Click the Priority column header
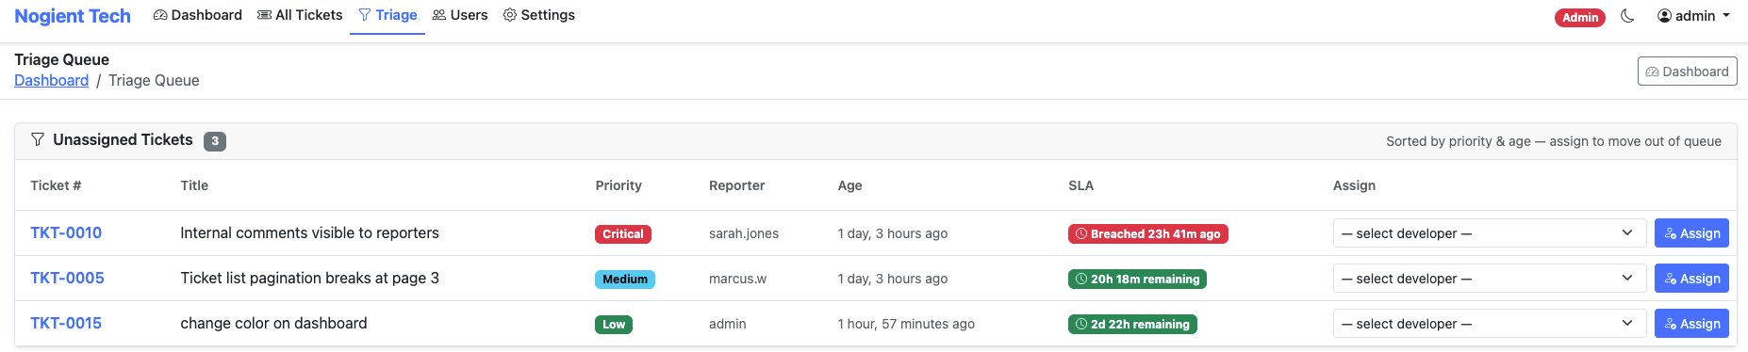Viewport: 1748px width, 352px height. [x=618, y=185]
